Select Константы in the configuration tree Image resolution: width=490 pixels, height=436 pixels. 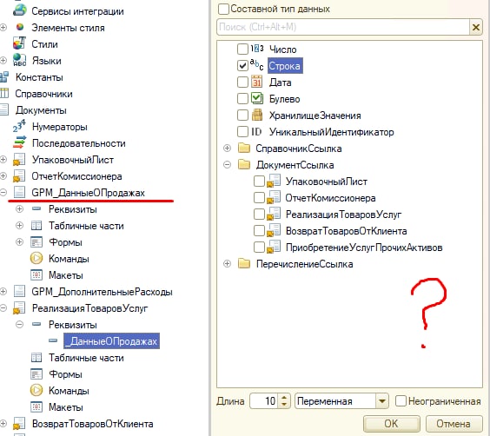(39, 77)
